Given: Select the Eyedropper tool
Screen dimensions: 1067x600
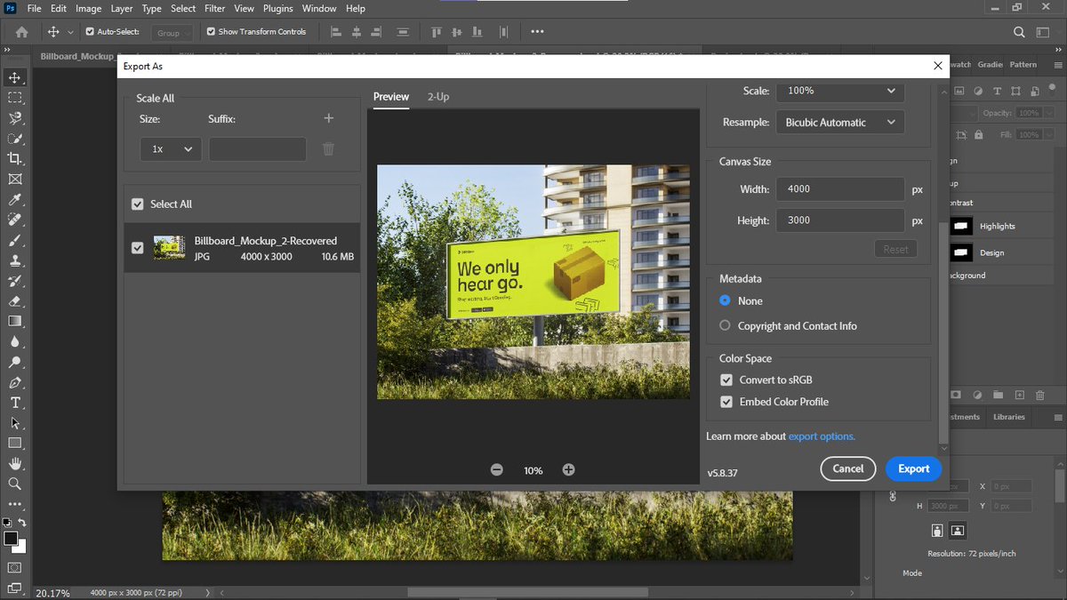Looking at the screenshot, I should pyautogui.click(x=14, y=199).
